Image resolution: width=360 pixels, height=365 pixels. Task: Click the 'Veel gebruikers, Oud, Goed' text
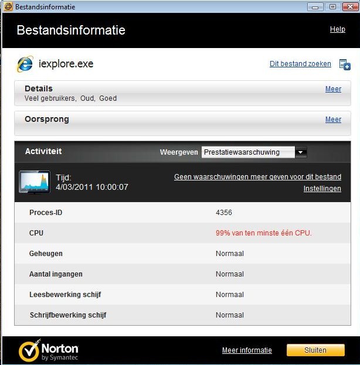click(x=70, y=98)
